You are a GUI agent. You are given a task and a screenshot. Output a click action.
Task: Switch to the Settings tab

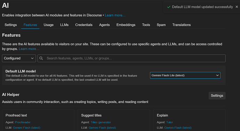[11, 25]
